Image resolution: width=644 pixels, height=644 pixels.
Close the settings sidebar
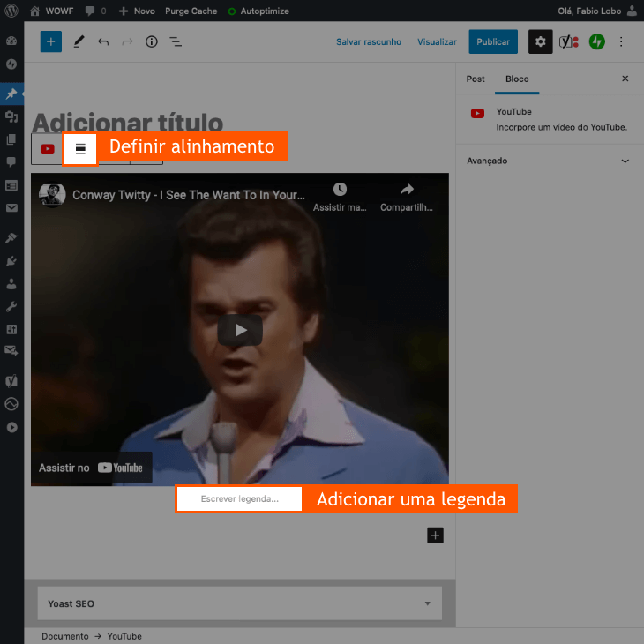pos(625,79)
